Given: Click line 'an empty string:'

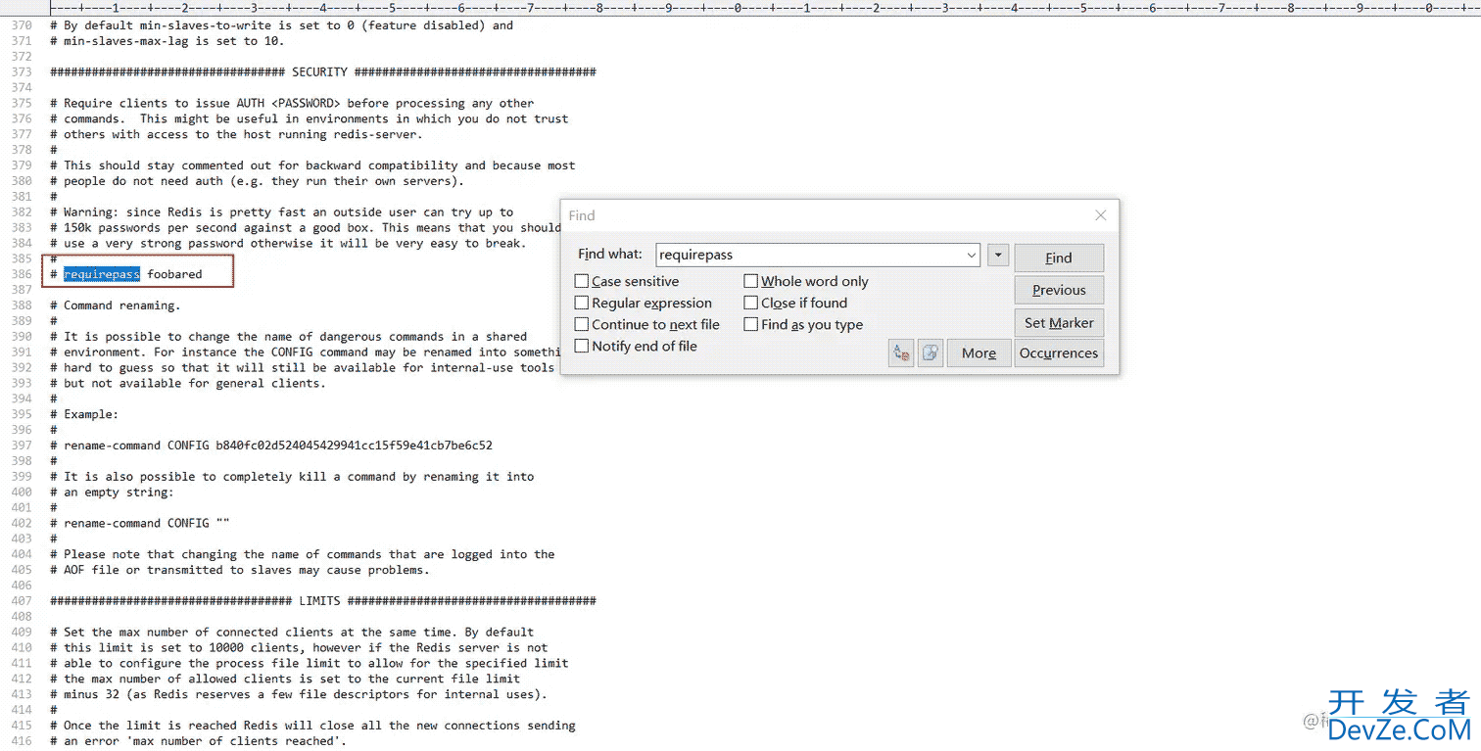Looking at the screenshot, I should 112,493.
